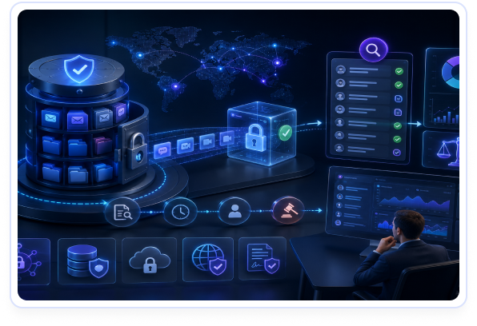Click the glowing padlock inside the cube
477x326 pixels.
(x=255, y=138)
